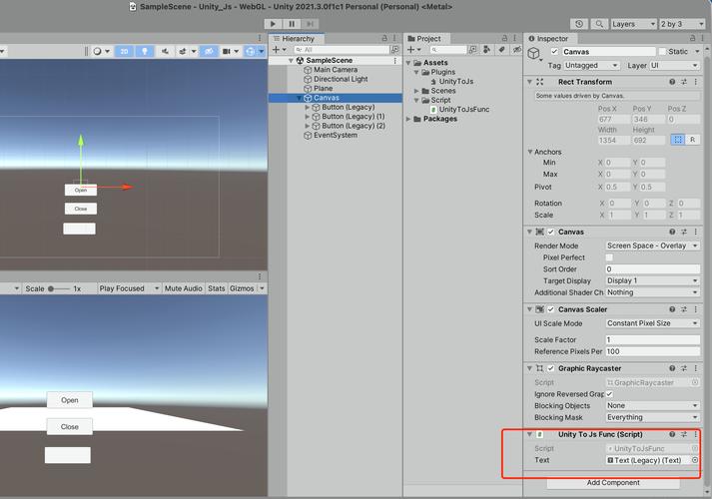Open the 2 by 3 layout dropdown
The height and width of the screenshot is (499, 712).
pyautogui.click(x=682, y=24)
